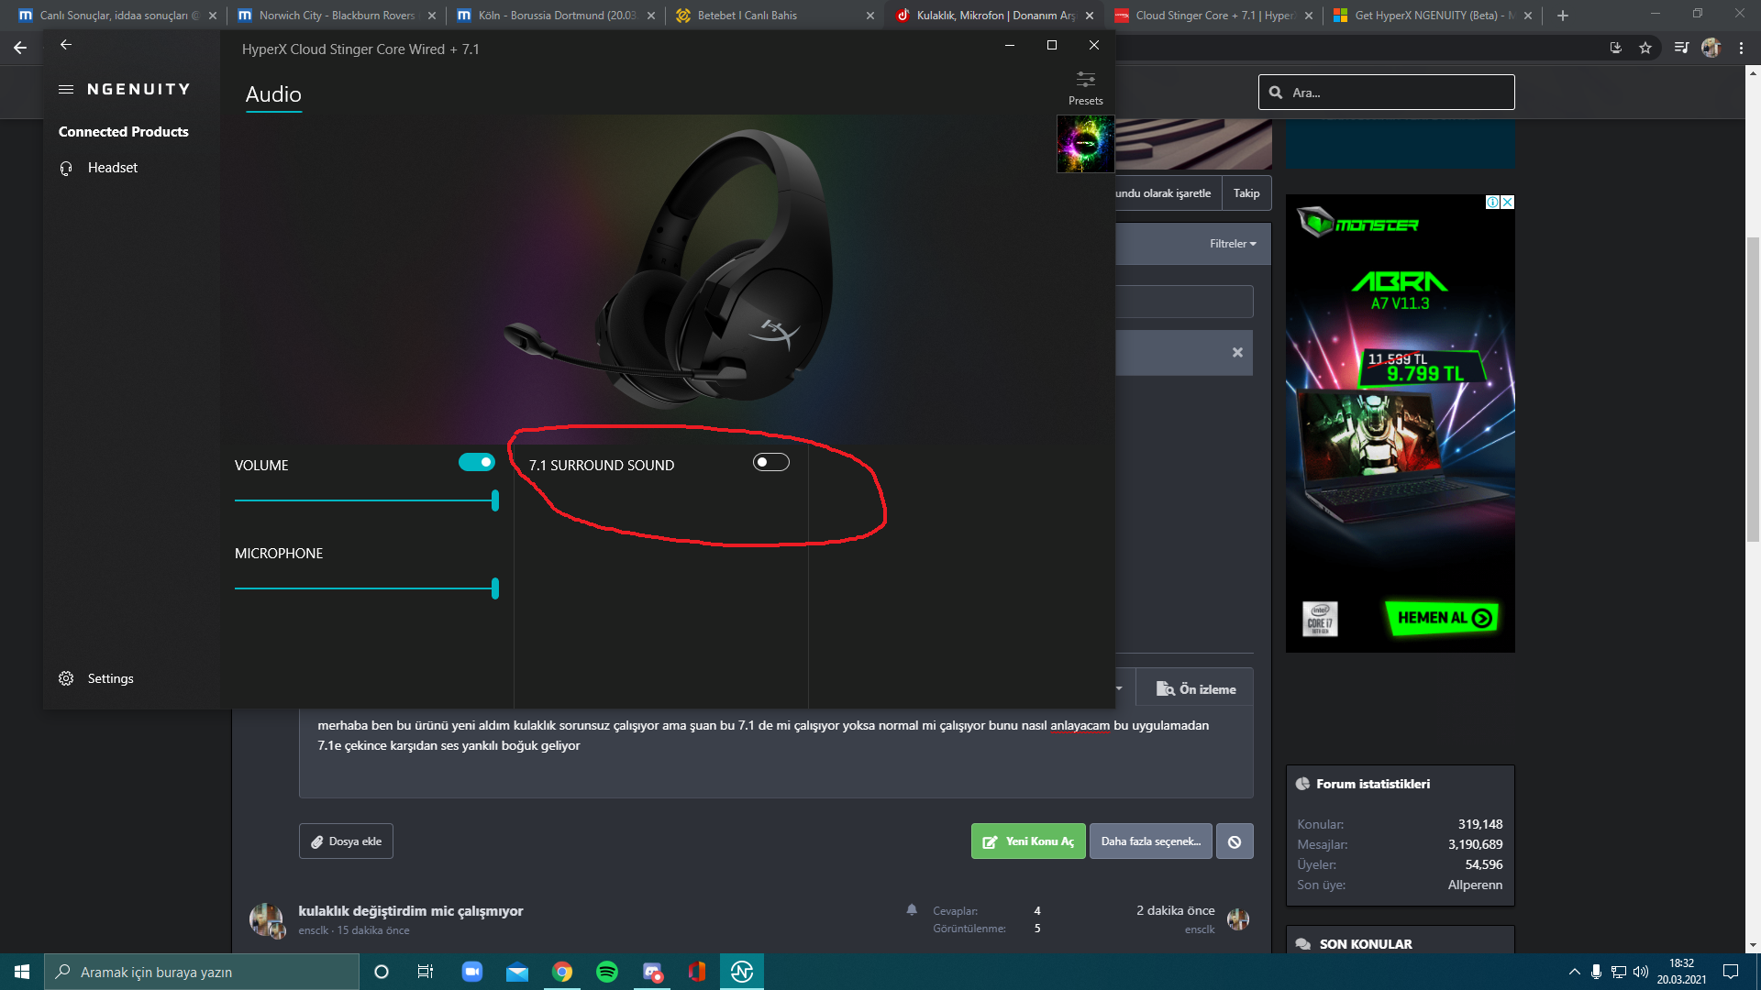The width and height of the screenshot is (1761, 990).
Task: Click the Dosya ekle button
Action: tap(346, 841)
